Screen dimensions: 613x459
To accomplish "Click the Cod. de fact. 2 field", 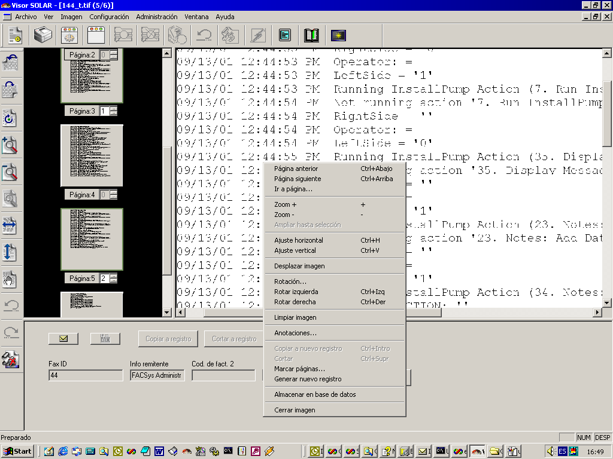I will pyautogui.click(x=224, y=375).
